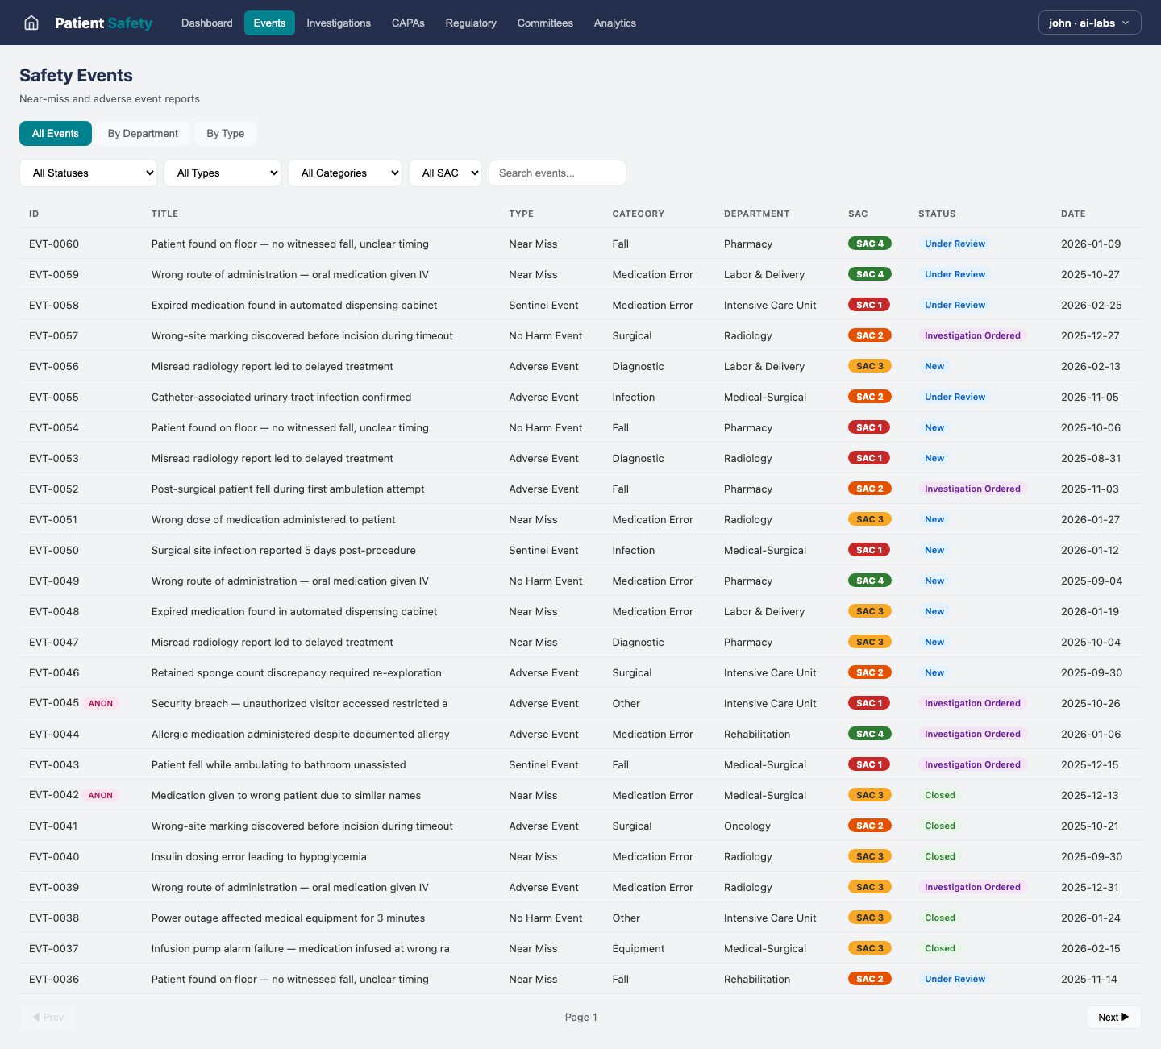Click the ANON badge next to EVT-0045
Screen dimensions: 1161x1049
tap(100, 703)
